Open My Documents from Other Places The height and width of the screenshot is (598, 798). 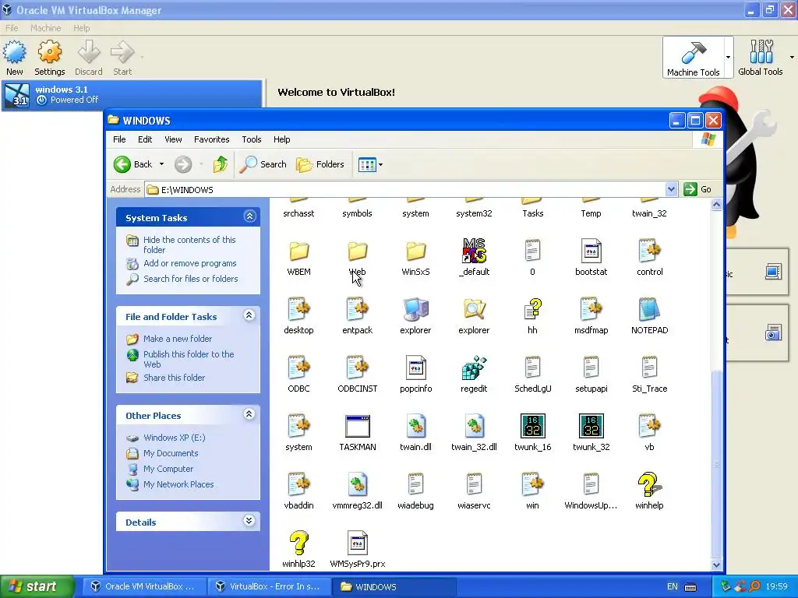point(171,453)
